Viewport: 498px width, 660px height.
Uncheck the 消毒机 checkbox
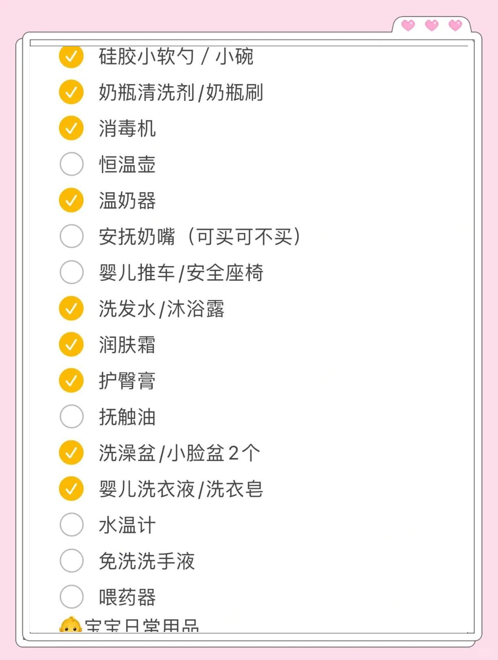(71, 128)
